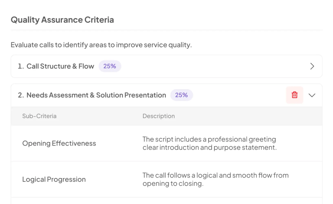Select the Needs Assessment & Solution Presentation title
Screen dimensions: 333x204
[96, 95]
